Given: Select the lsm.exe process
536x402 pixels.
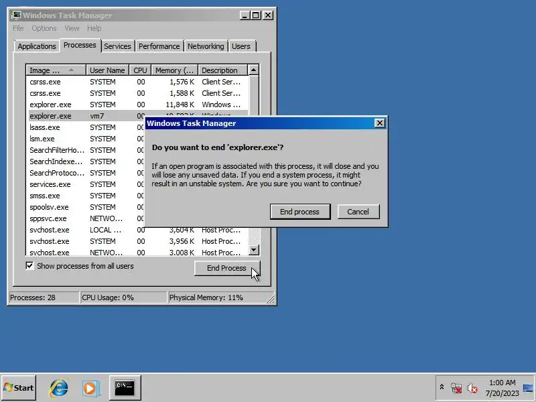Looking at the screenshot, I should pos(86,139).
